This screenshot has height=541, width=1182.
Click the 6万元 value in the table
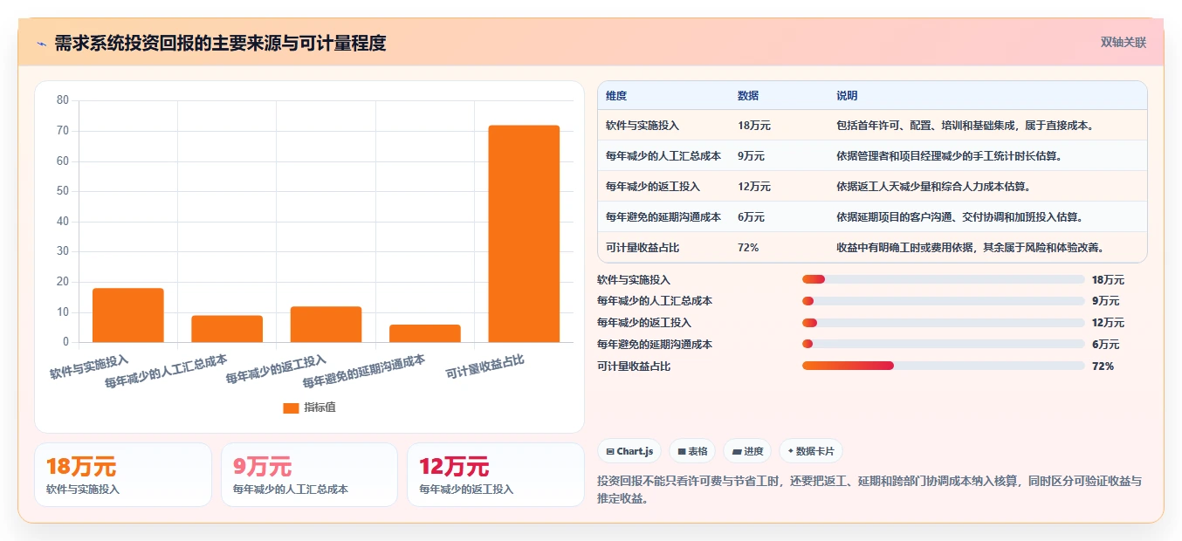point(751,216)
